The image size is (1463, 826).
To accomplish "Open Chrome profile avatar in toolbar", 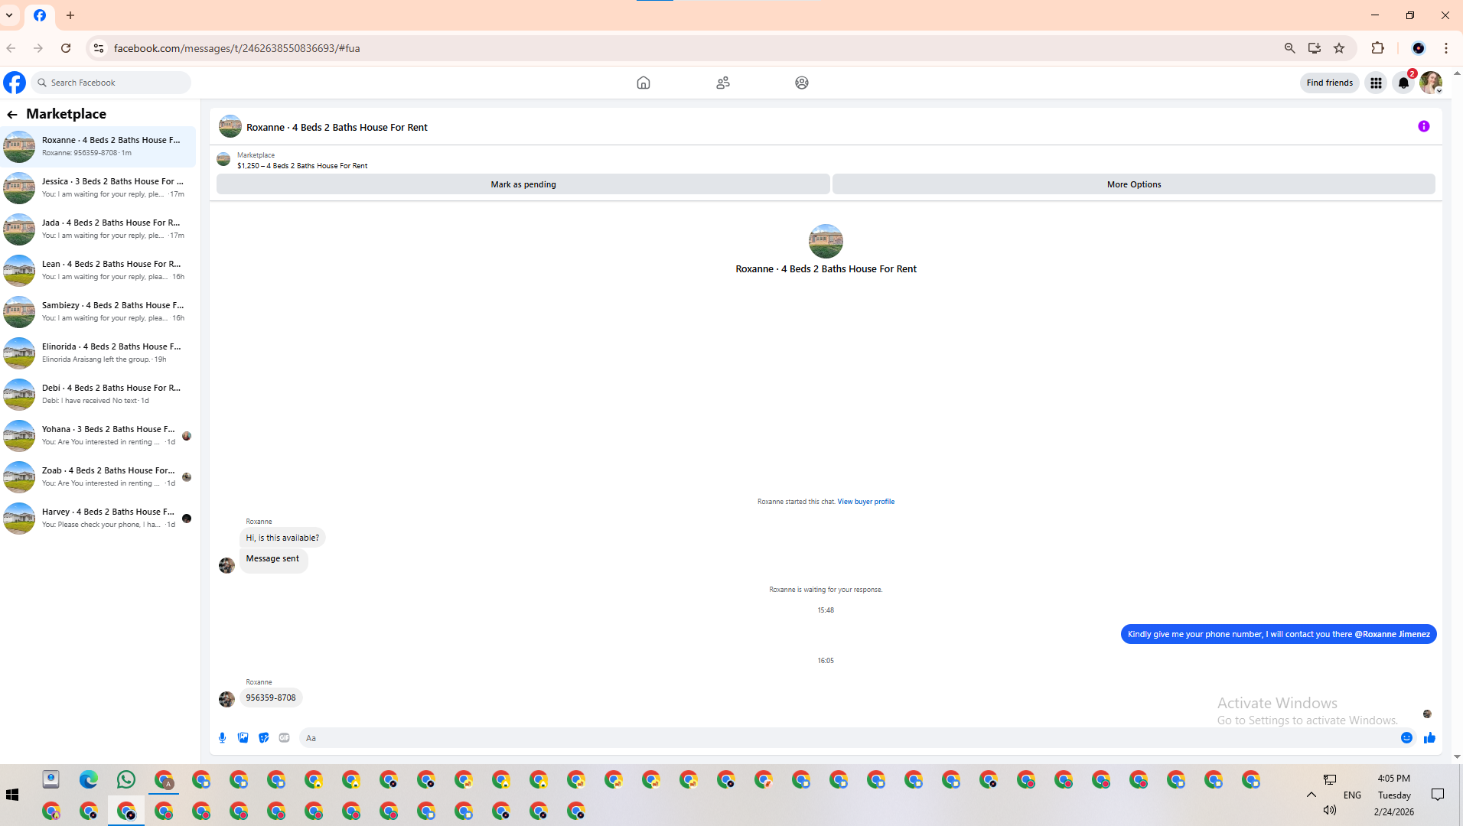I will (1419, 48).
